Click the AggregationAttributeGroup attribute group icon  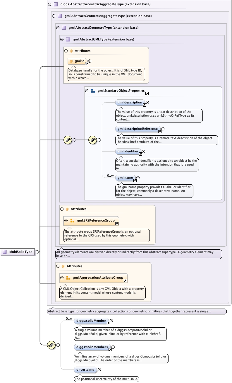68,278
